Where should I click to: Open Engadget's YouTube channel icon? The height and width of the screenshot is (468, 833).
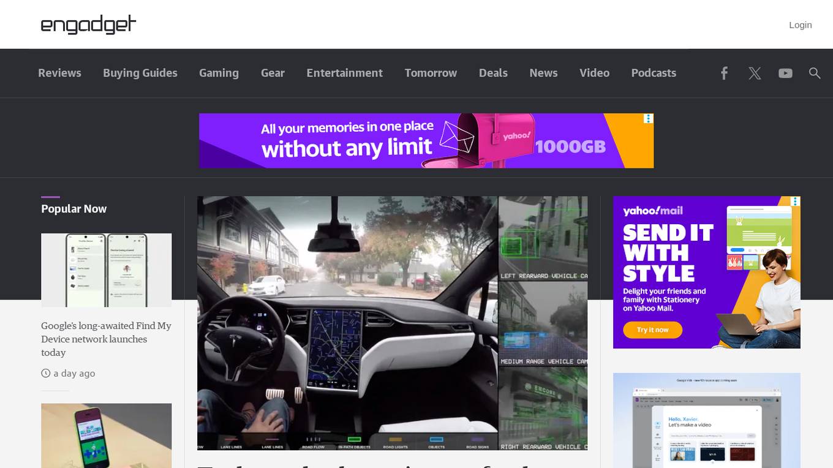(785, 74)
